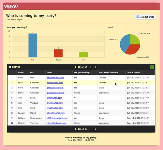Click the green plus icon in Entries bar
The width and height of the screenshot is (163, 150).
[152, 67]
